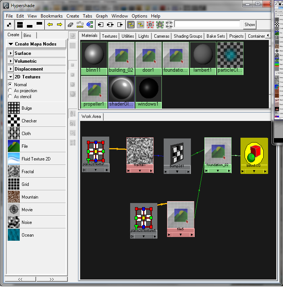Open the Create Maya Nodes dropdown
Viewport: 283px width, 287px height.
tap(36, 44)
